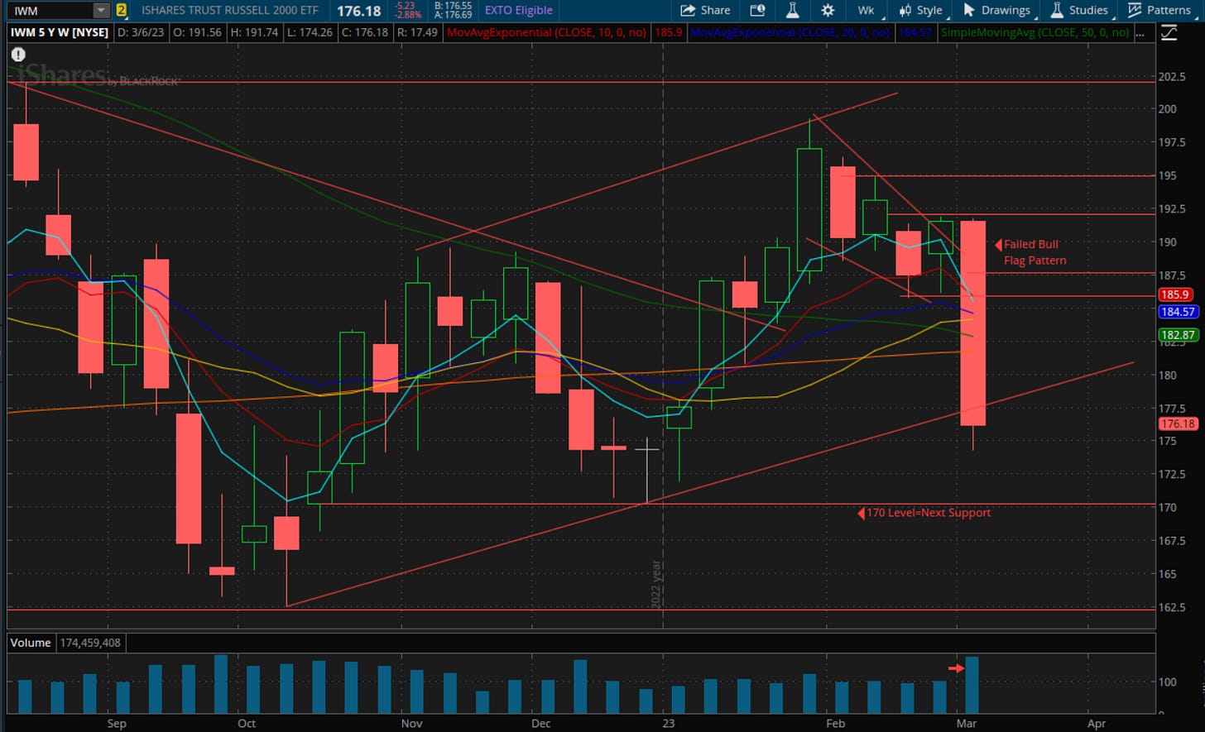This screenshot has width=1205, height=732.
Task: Click the flask icon beside the gear
Action: 792,10
